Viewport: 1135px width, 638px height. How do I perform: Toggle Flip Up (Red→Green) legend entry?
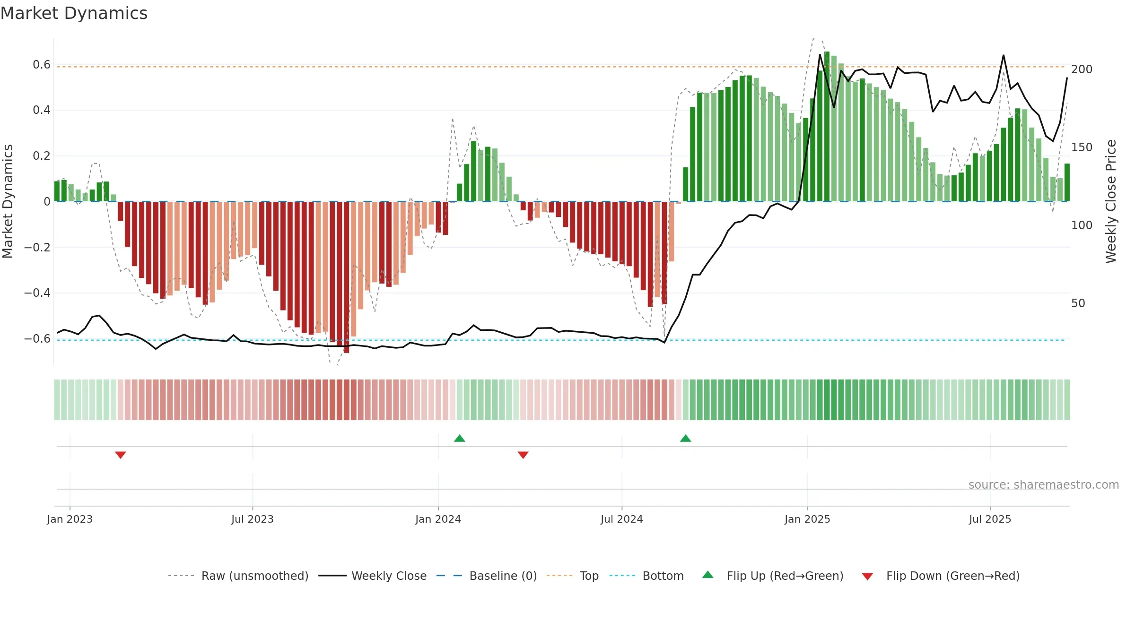pyautogui.click(x=773, y=576)
